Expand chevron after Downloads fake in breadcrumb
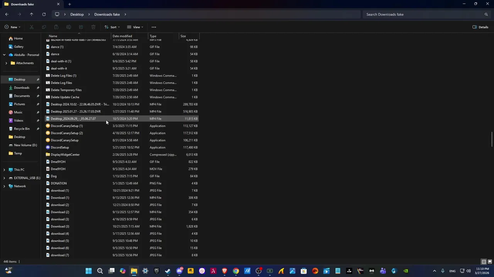The width and height of the screenshot is (494, 277). (x=125, y=14)
